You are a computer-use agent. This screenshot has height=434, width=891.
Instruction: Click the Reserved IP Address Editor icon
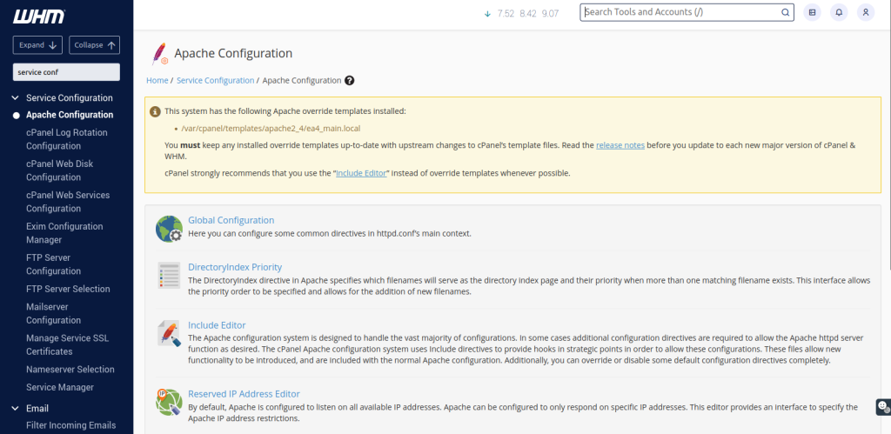pos(169,402)
